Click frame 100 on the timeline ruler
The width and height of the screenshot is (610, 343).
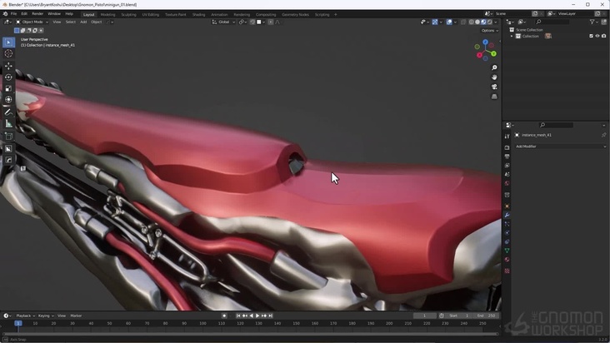coord(202,323)
